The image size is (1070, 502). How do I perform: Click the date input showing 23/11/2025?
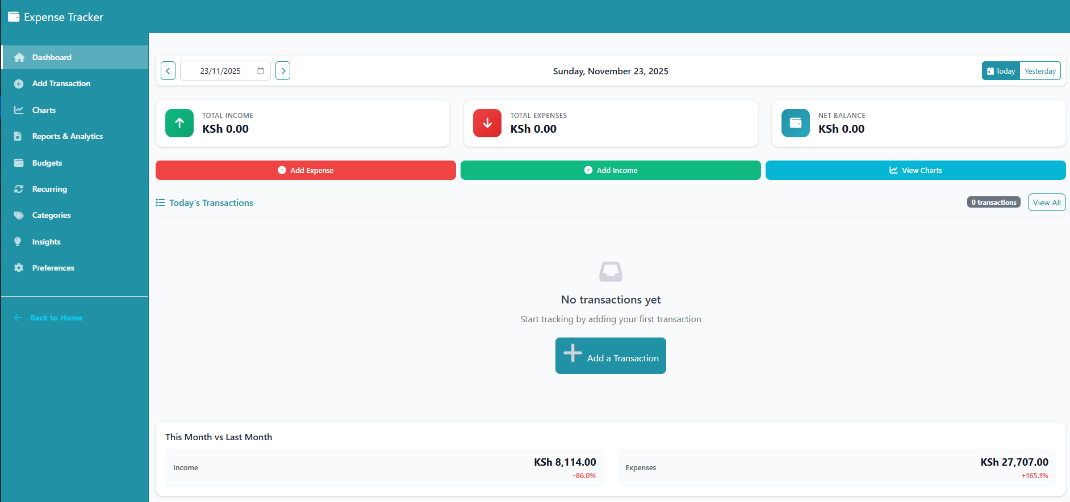click(225, 71)
